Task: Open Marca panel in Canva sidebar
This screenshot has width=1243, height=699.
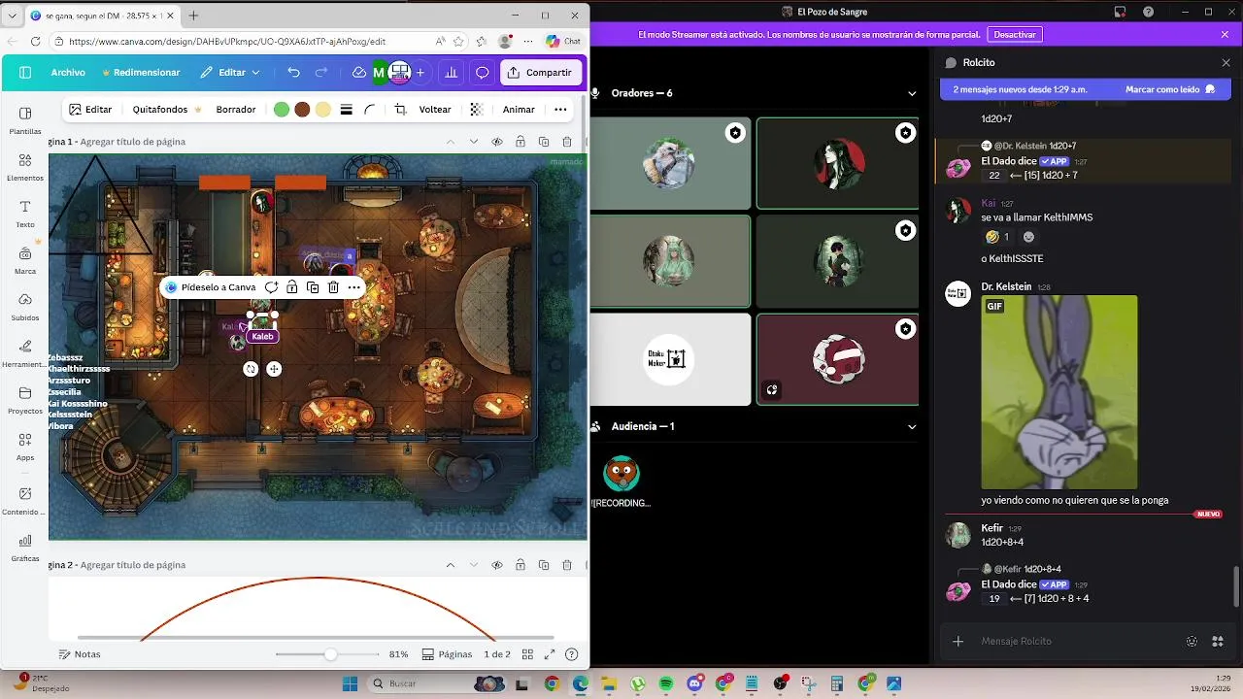Action: [25, 260]
